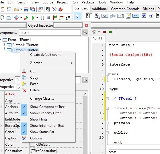Click the Step Into icon
Screen dimensions: 160x154
[55, 18]
